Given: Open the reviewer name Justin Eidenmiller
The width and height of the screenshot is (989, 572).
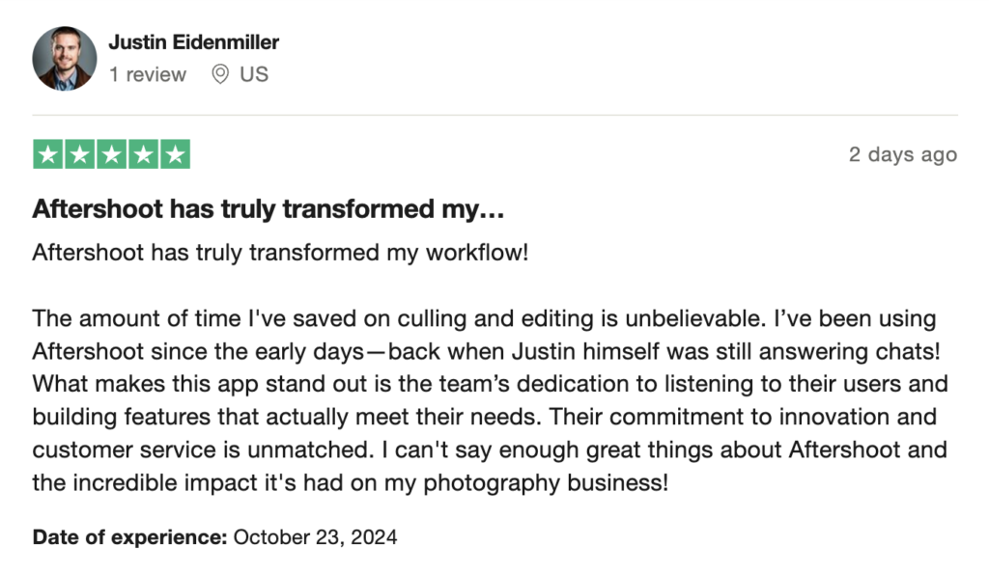Looking at the screenshot, I should coord(193,42).
